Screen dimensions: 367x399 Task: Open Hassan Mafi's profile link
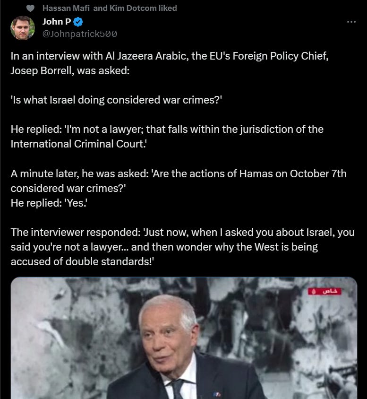click(66, 8)
